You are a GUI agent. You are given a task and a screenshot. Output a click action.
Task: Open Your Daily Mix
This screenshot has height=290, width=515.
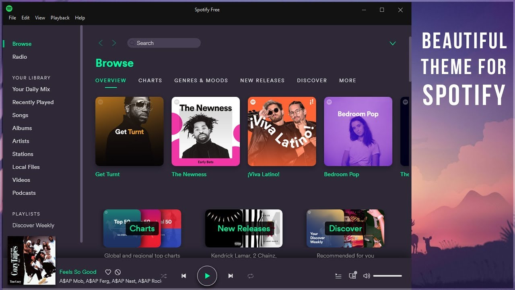point(31,89)
